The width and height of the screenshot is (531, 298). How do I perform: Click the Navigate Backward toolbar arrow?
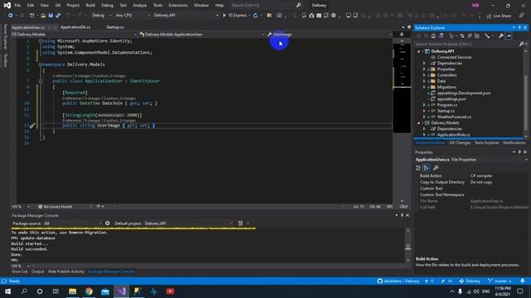click(11, 15)
